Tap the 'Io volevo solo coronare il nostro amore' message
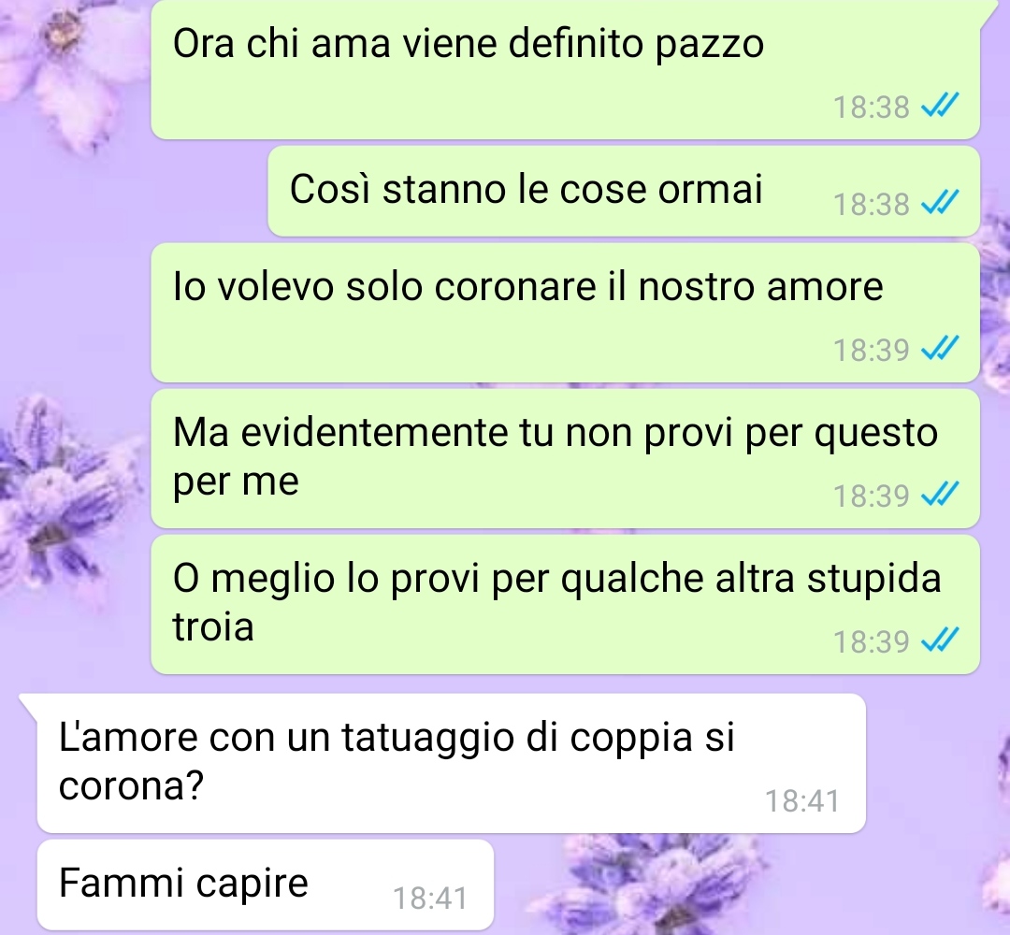The height and width of the screenshot is (935, 1010). pos(566,313)
